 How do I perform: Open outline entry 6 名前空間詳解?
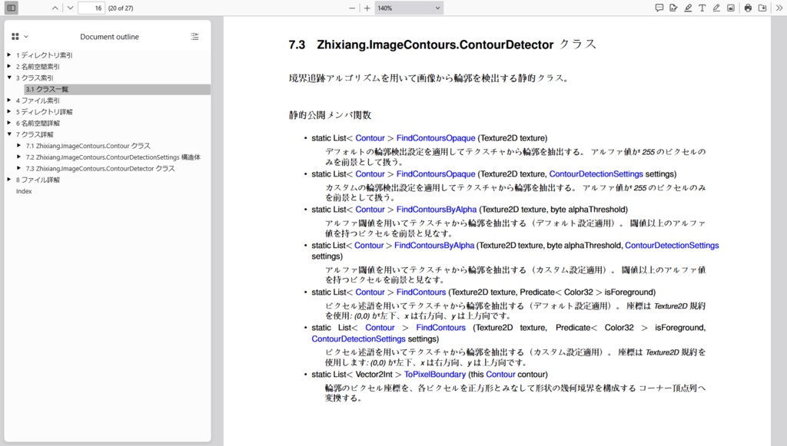[x=38, y=124]
